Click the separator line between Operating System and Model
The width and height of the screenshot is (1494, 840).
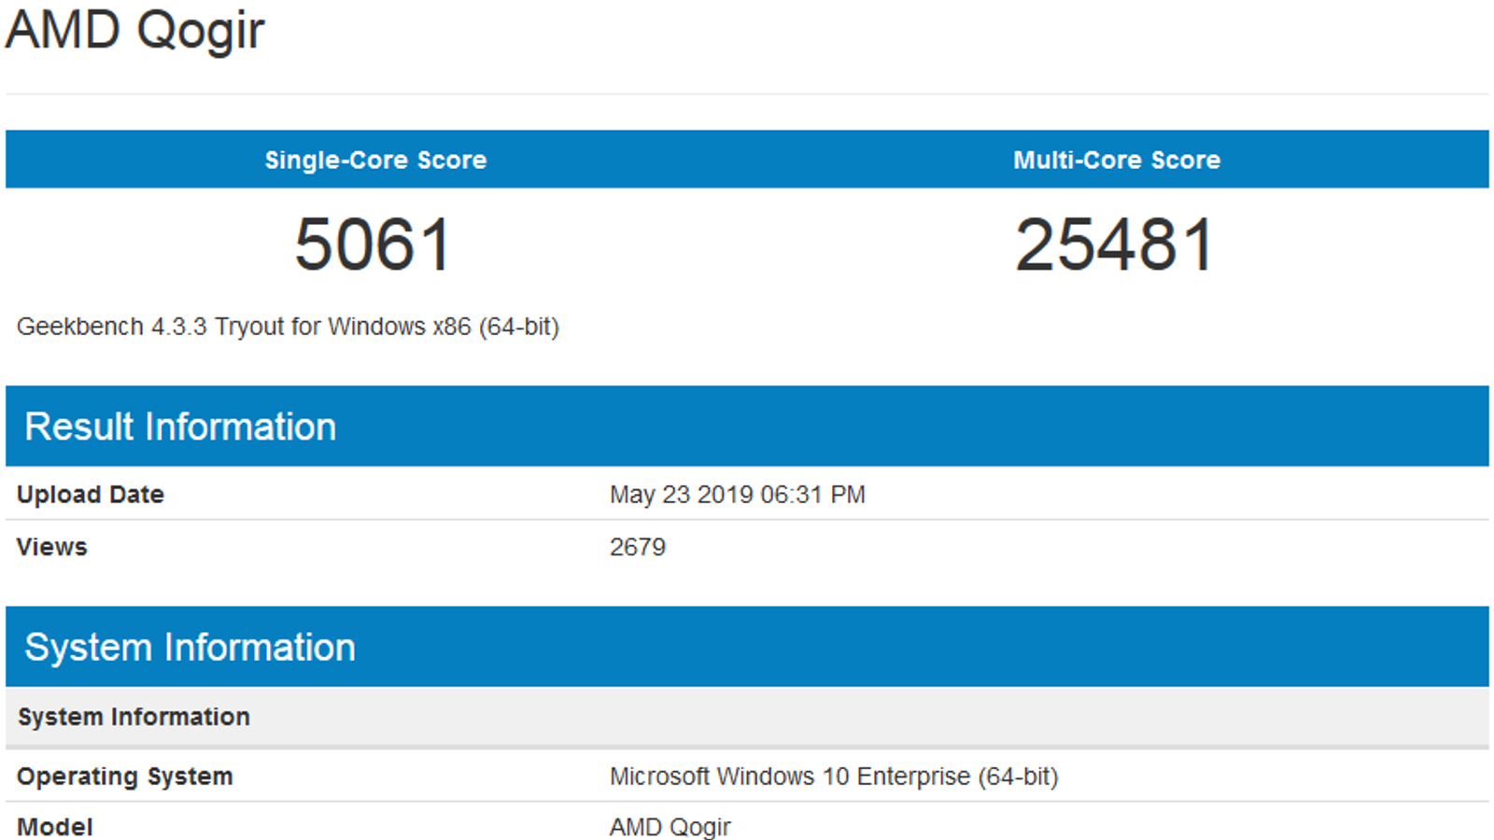[x=747, y=801]
